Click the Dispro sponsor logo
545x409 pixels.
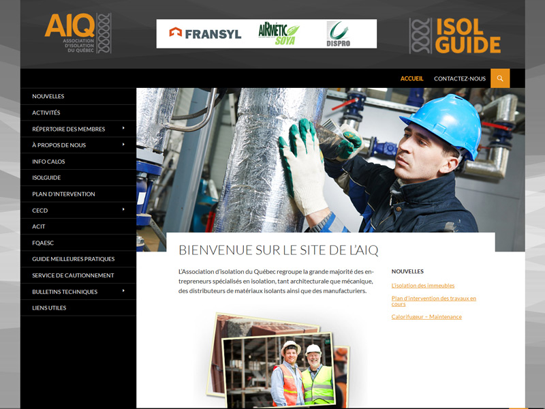tap(339, 34)
